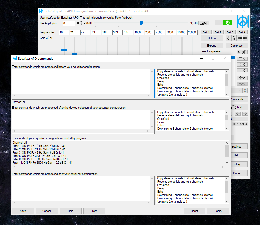Click the Done button

[x=239, y=173]
